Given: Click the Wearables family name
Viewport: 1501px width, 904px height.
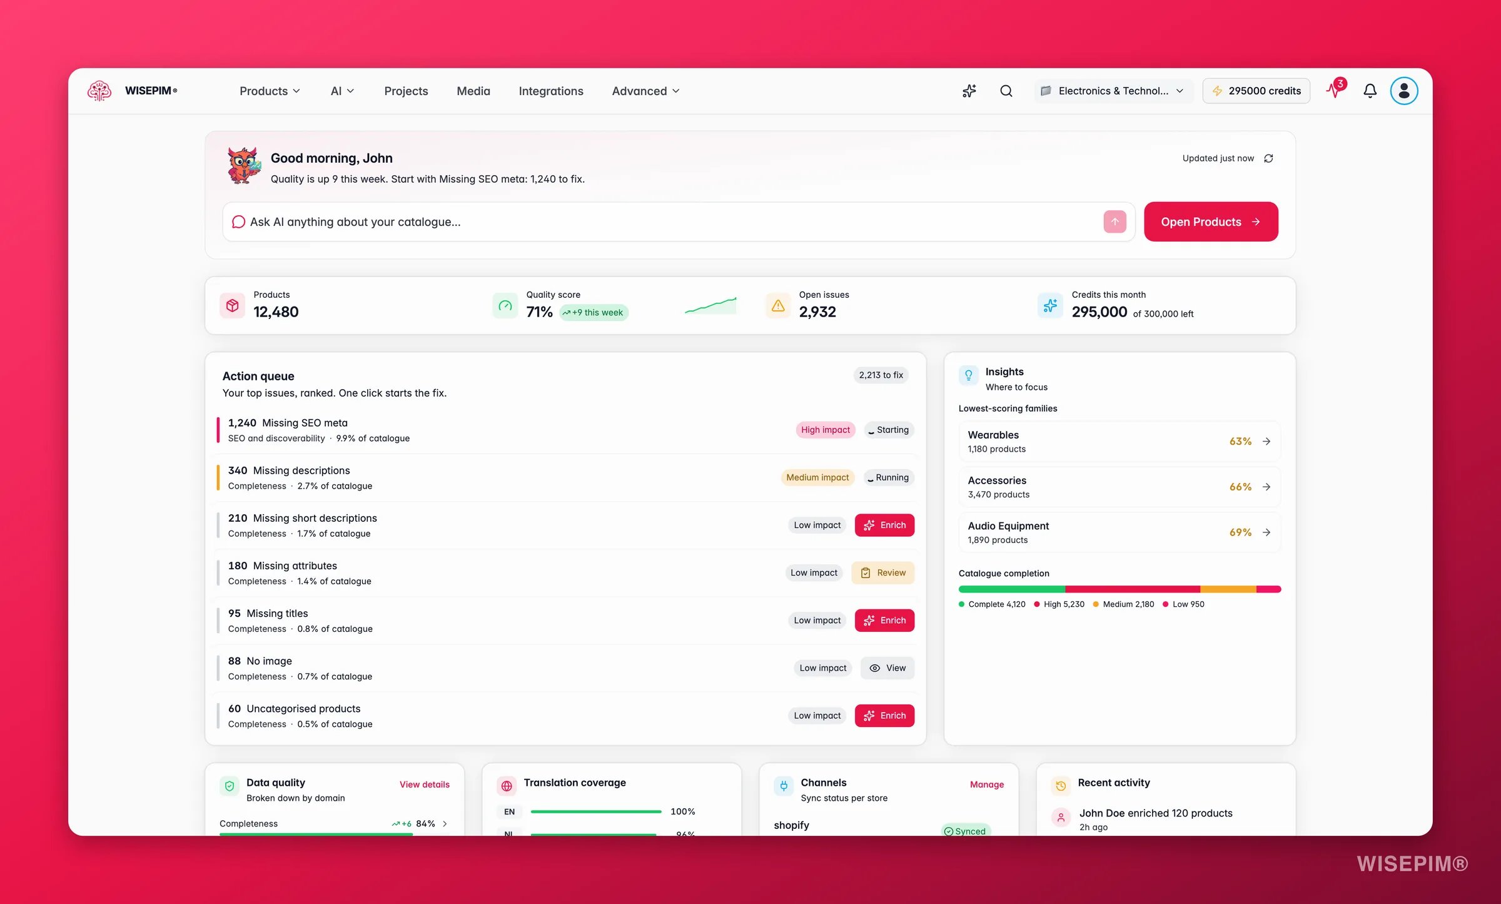Looking at the screenshot, I should [x=993, y=435].
